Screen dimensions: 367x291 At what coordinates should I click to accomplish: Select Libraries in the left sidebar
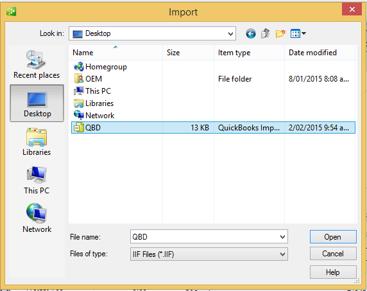pos(37,142)
